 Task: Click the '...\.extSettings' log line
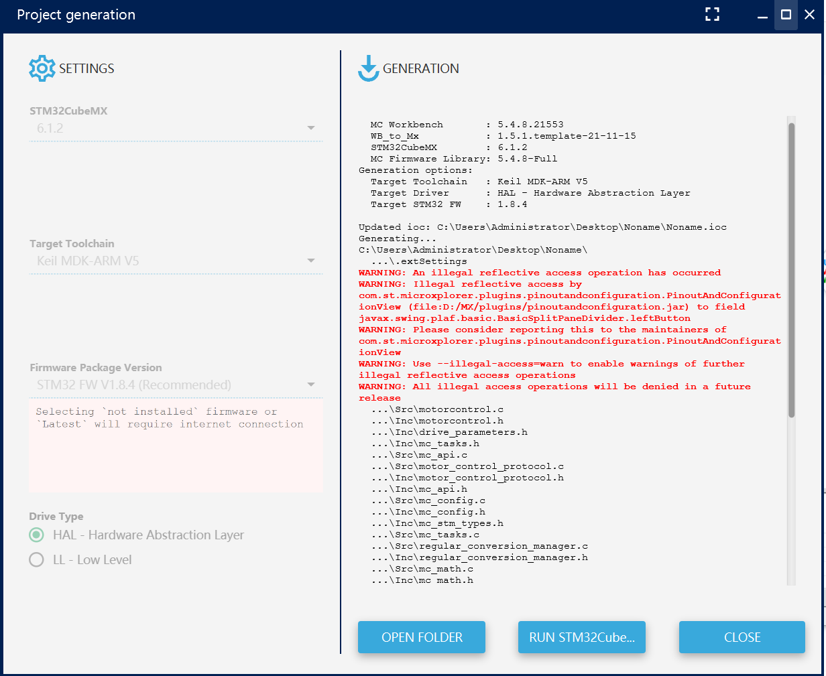coord(419,261)
